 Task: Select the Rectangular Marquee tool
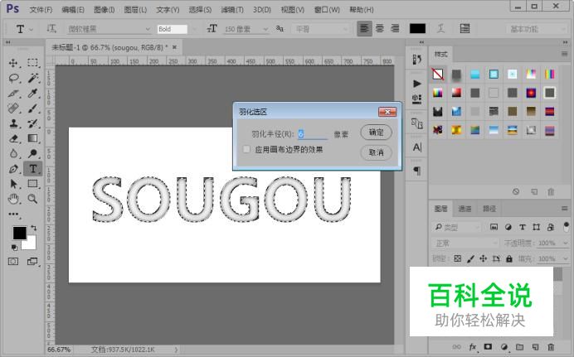[x=32, y=63]
